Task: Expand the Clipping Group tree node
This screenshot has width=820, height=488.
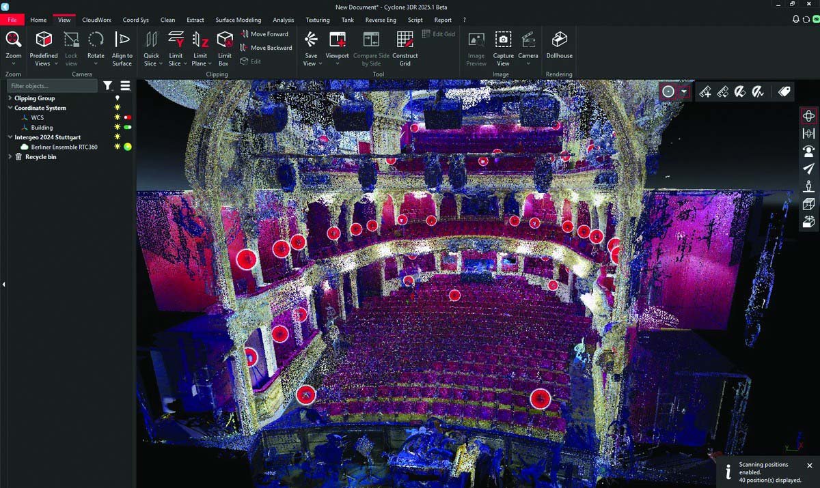Action: pos(10,98)
